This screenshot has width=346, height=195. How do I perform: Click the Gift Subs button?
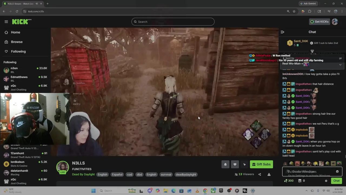(x=261, y=164)
